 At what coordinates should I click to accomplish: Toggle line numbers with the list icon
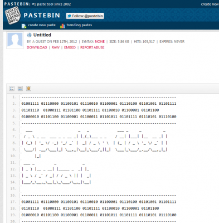(x=12, y=89)
